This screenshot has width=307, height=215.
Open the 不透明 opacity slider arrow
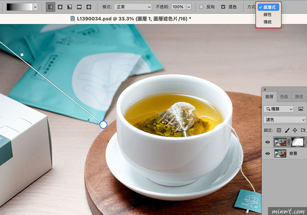189,7
